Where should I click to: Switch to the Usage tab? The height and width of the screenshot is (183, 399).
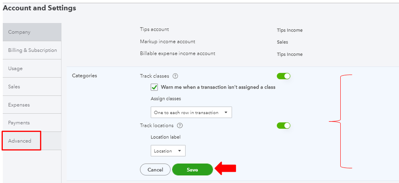pyautogui.click(x=32, y=69)
